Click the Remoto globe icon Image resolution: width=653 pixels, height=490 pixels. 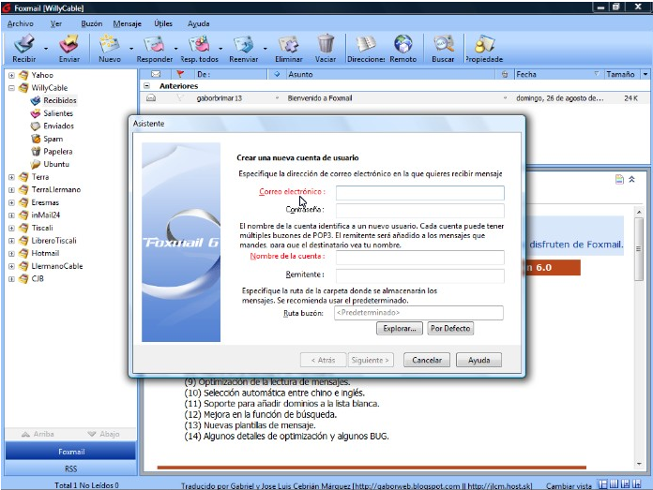[403, 44]
